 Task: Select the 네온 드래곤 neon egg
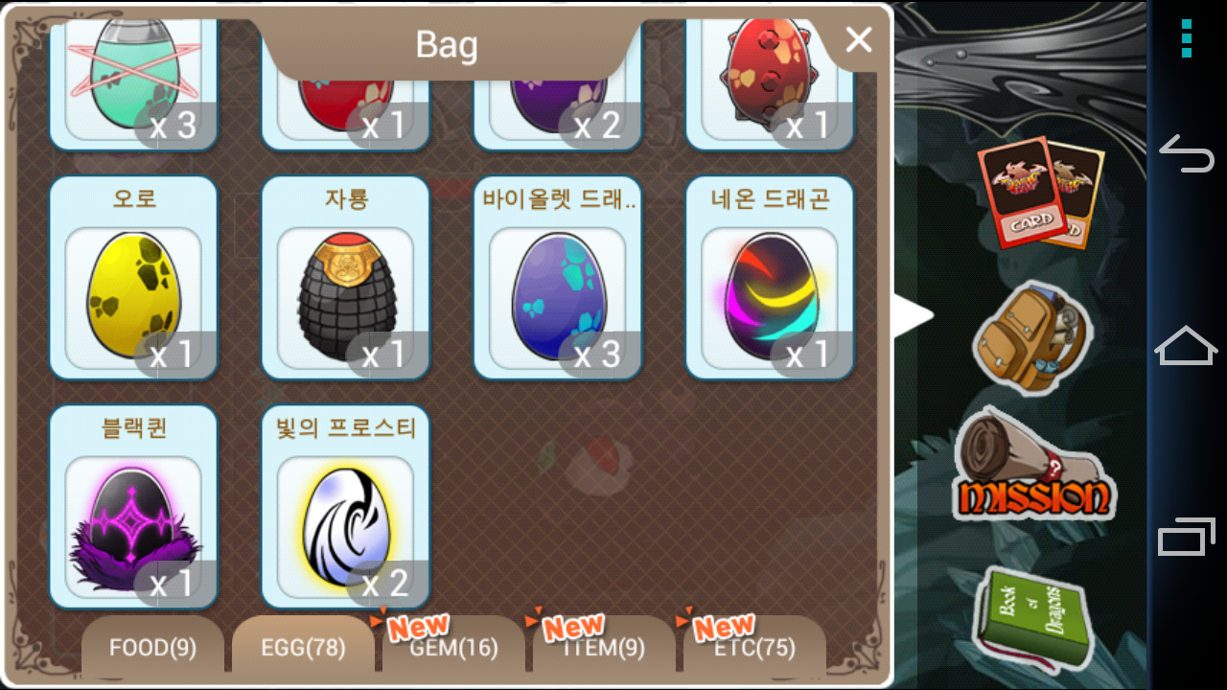pyautogui.click(x=770, y=278)
